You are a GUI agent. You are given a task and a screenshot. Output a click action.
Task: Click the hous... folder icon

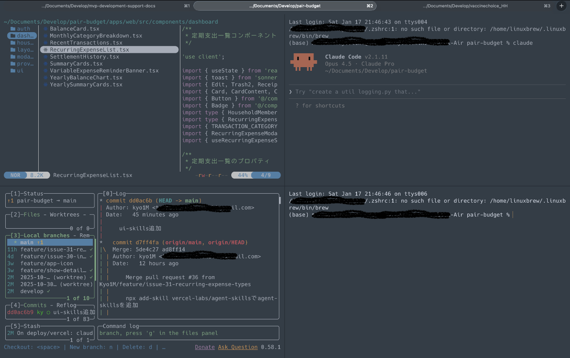point(13,43)
